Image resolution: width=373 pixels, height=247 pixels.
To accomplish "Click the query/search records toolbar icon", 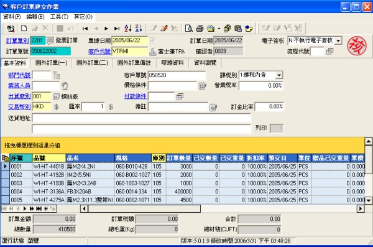I will 11,29.
